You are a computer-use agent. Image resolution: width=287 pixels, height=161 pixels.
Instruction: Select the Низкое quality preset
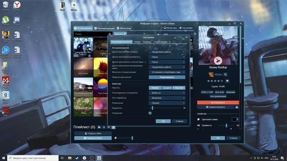pos(155,88)
